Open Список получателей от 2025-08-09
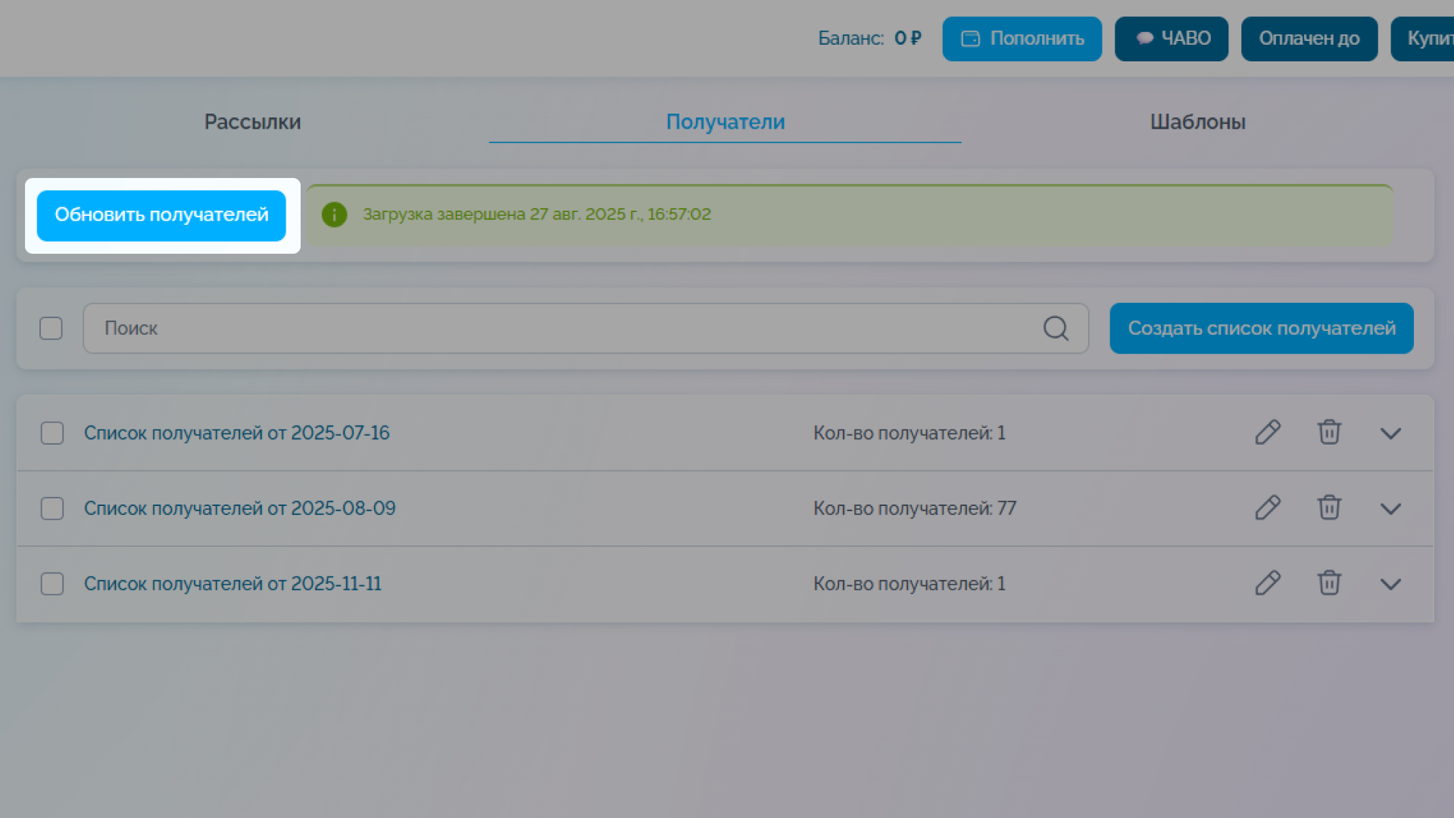 tap(239, 508)
